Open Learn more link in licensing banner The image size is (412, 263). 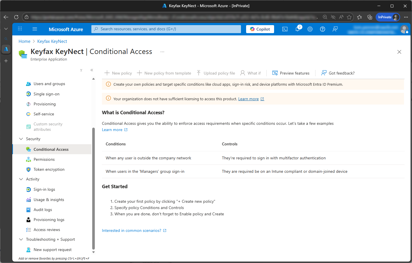pyautogui.click(x=248, y=99)
